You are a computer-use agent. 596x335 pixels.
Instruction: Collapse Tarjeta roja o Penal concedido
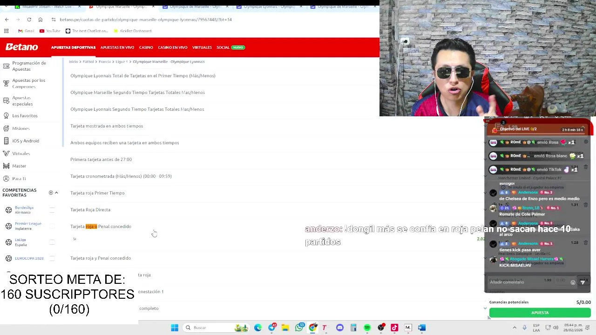point(101,227)
